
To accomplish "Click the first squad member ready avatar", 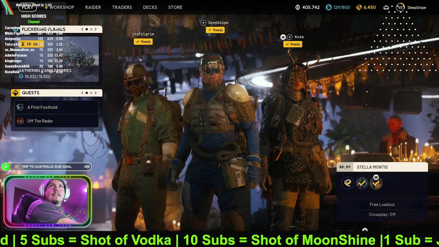I will 348,183.
